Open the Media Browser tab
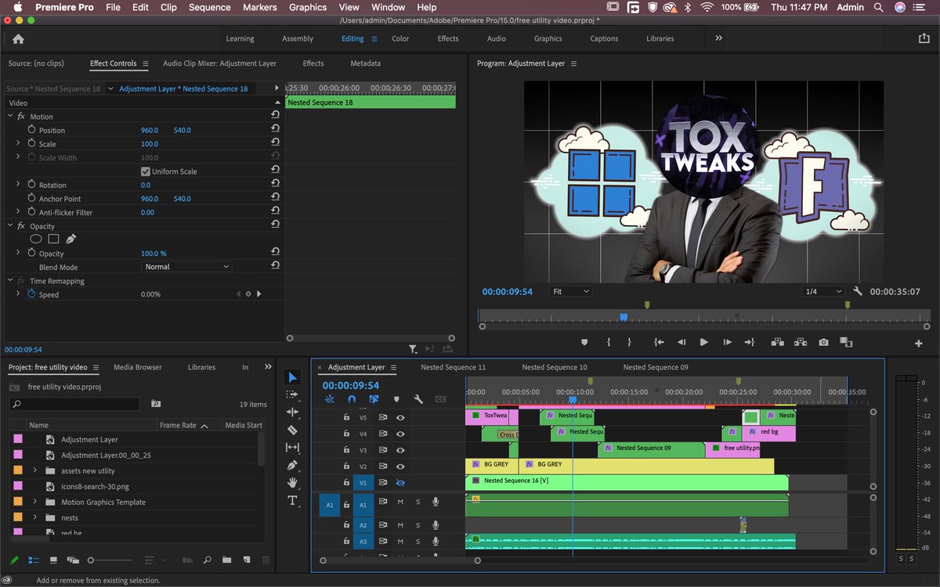Viewport: 940px width, 587px height. [137, 367]
